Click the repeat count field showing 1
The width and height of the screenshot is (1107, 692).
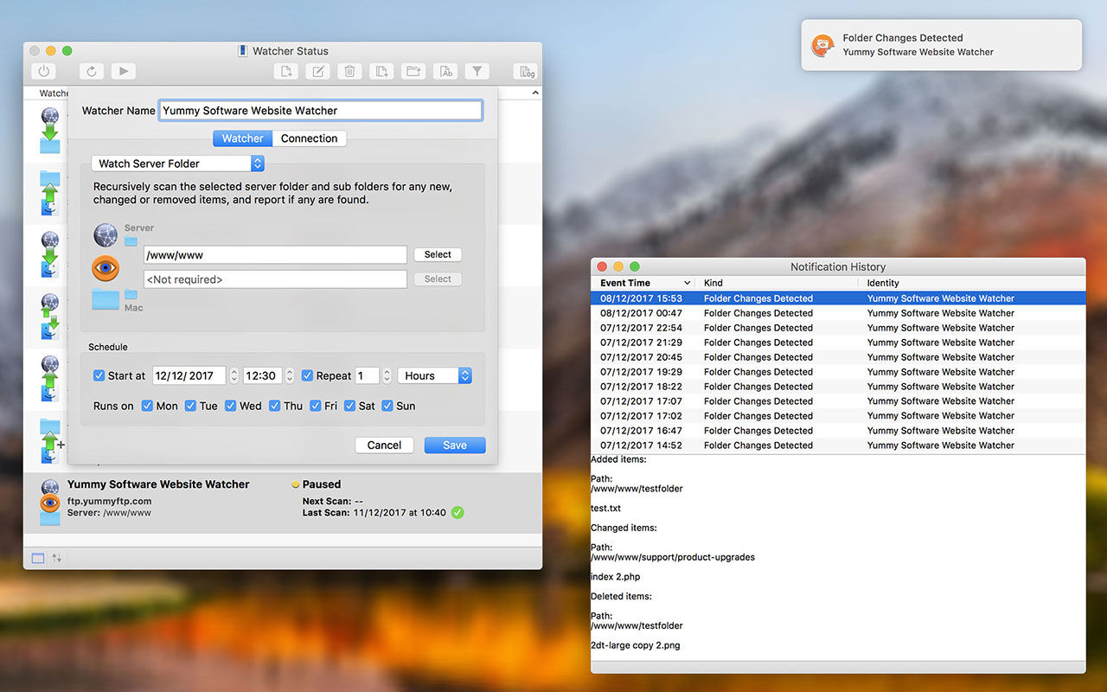click(x=367, y=375)
